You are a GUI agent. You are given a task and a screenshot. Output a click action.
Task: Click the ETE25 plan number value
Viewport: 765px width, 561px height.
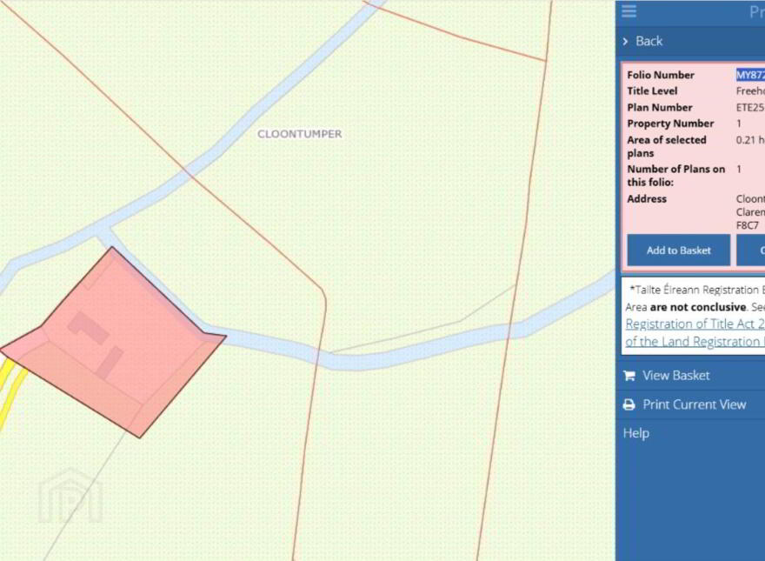tap(750, 107)
